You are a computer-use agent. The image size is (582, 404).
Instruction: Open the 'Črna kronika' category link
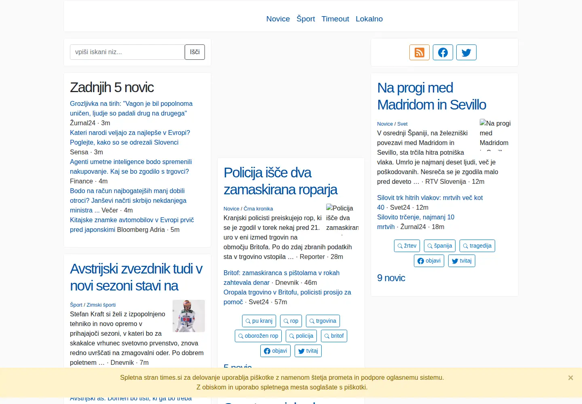coord(258,209)
